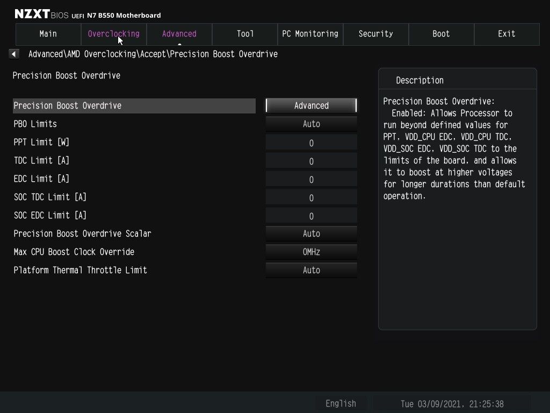This screenshot has width=550, height=413.
Task: Select the EDC Limit [A] label
Action: pos(41,179)
